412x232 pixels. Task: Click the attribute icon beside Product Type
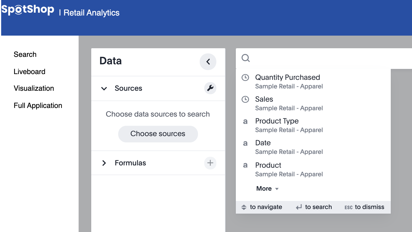point(245,121)
